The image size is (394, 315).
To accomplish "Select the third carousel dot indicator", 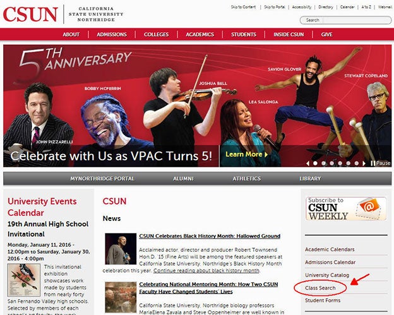I will (x=331, y=163).
